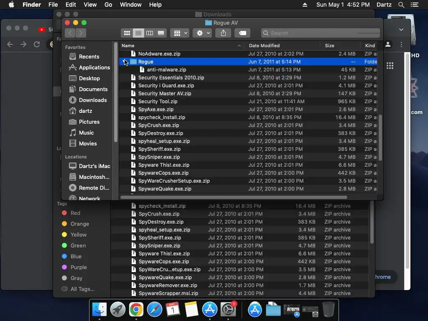This screenshot has height=321, width=428.
Task: Switch Rogue AV window to icon view
Action: (x=127, y=33)
